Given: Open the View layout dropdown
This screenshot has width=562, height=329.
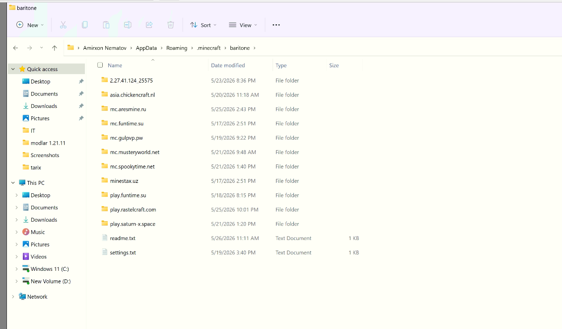Looking at the screenshot, I should [243, 25].
